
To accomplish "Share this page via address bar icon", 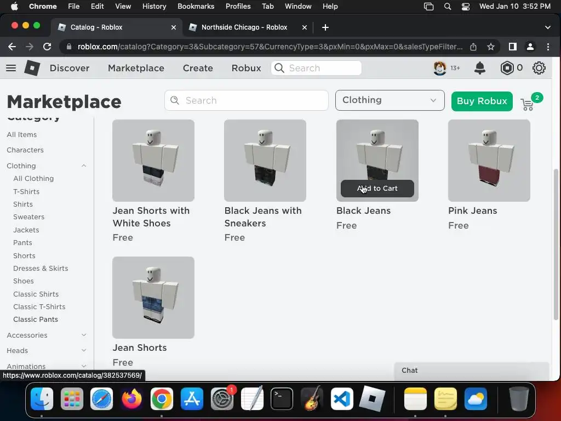I will click(x=473, y=47).
